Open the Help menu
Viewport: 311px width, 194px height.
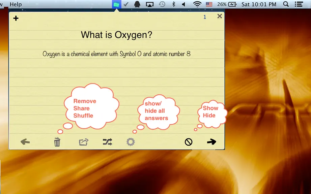(x=16, y=4)
